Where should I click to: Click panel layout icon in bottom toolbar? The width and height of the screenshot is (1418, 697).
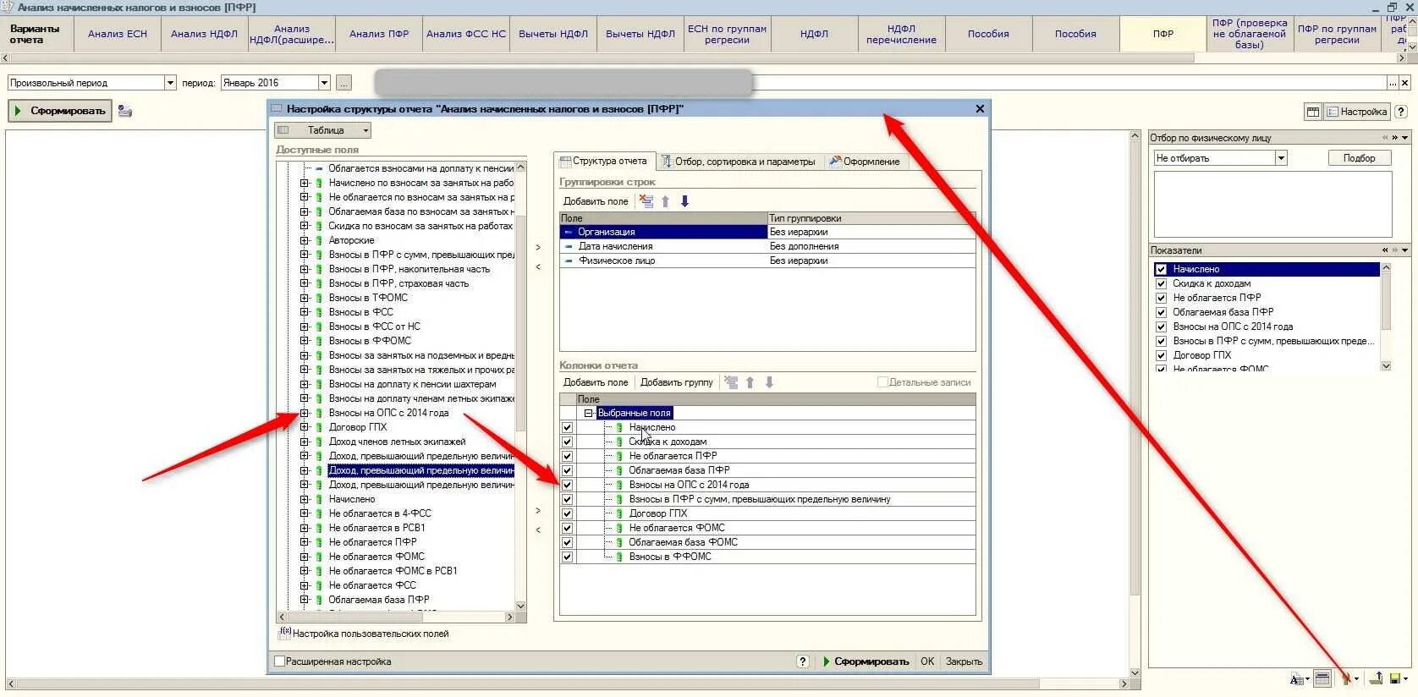(1322, 678)
